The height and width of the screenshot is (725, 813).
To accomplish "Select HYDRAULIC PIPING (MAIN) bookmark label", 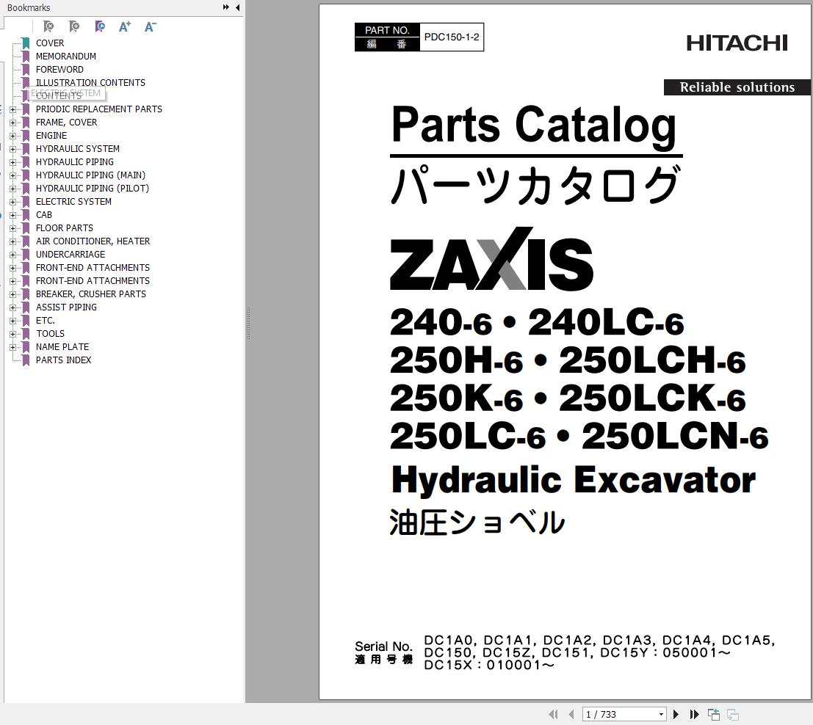I will click(91, 175).
